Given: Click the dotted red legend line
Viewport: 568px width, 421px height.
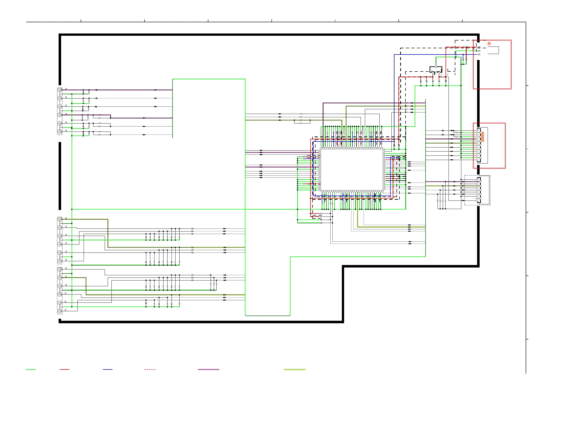Looking at the screenshot, I should pos(149,369).
